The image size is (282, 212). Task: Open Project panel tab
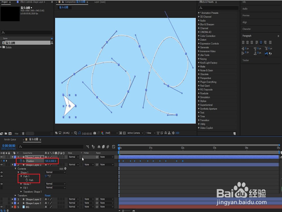pos(5,2)
